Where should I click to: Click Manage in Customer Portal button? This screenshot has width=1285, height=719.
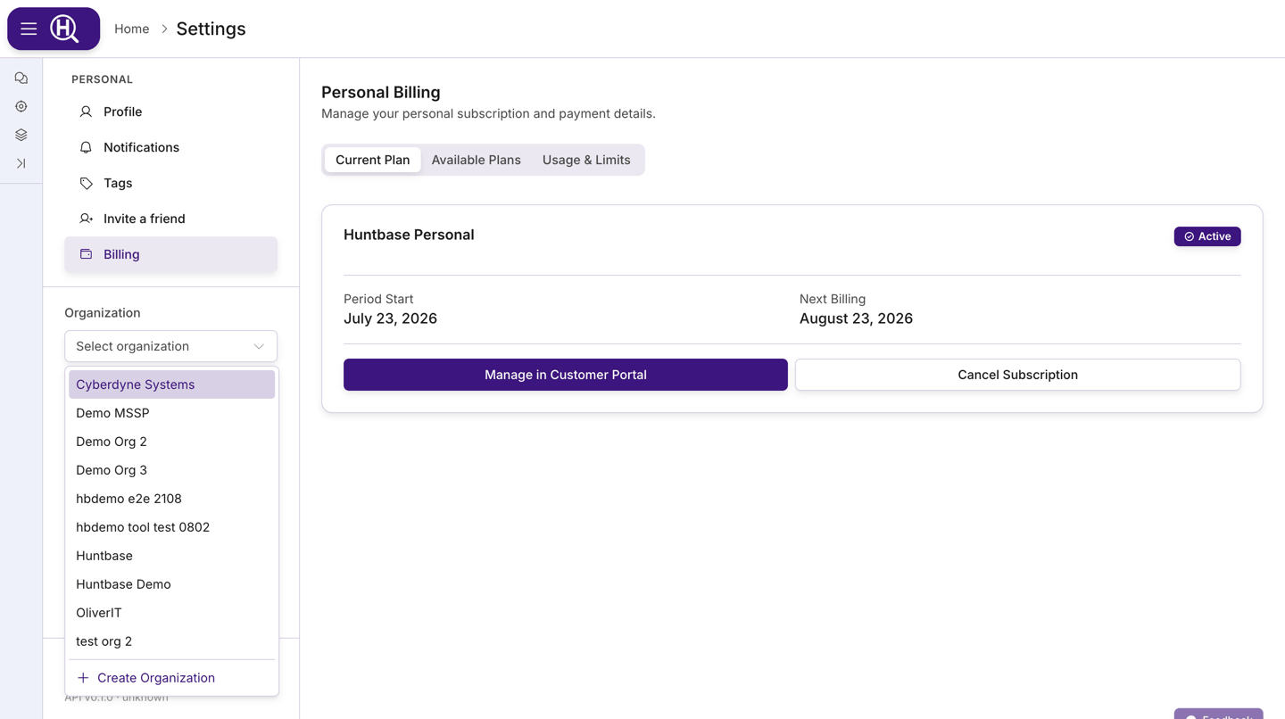point(566,375)
